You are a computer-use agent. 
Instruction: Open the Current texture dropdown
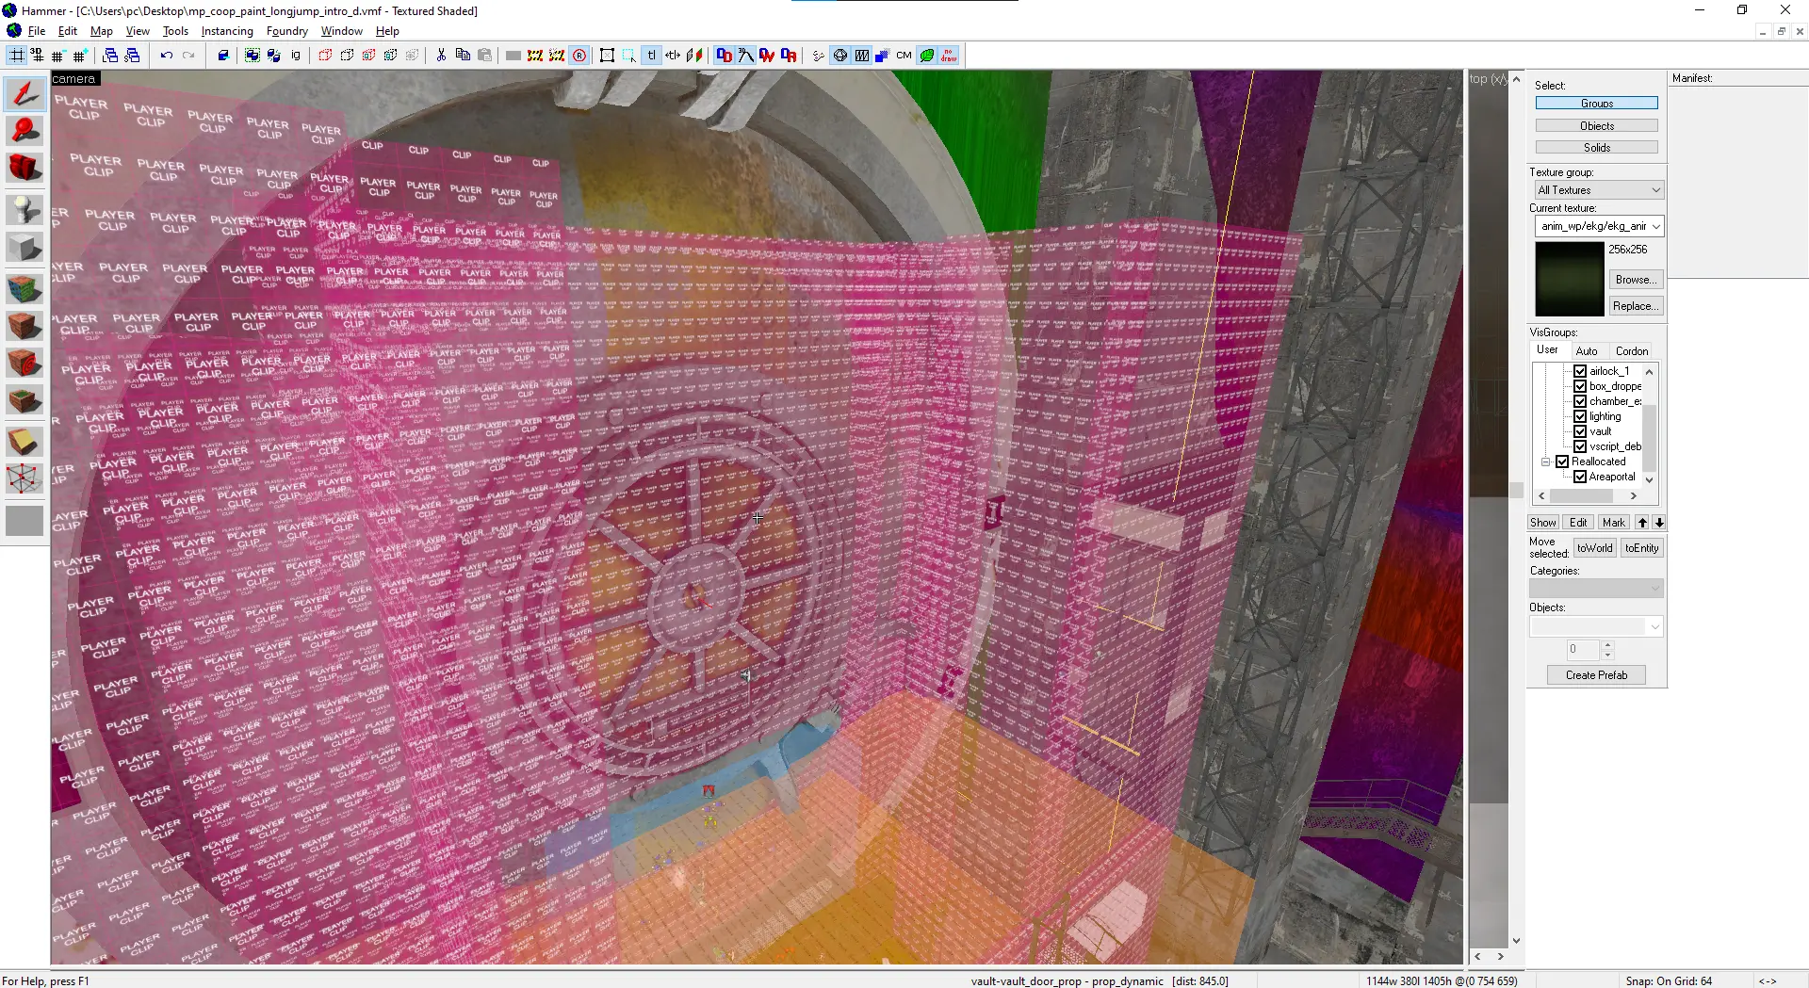click(x=1598, y=226)
